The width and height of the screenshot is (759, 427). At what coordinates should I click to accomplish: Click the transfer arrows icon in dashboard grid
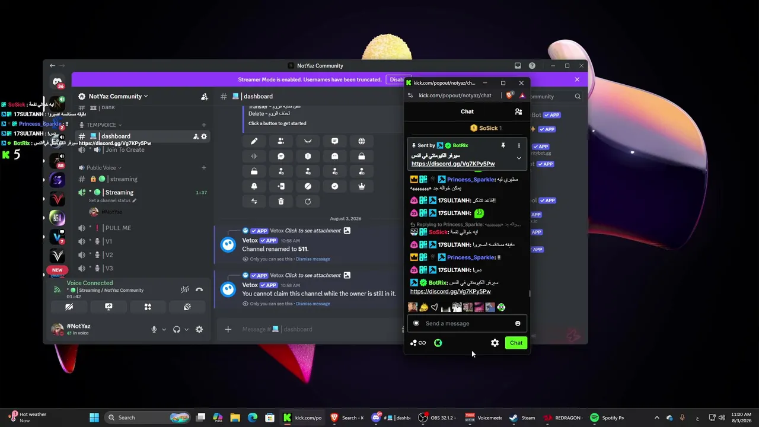point(254,202)
